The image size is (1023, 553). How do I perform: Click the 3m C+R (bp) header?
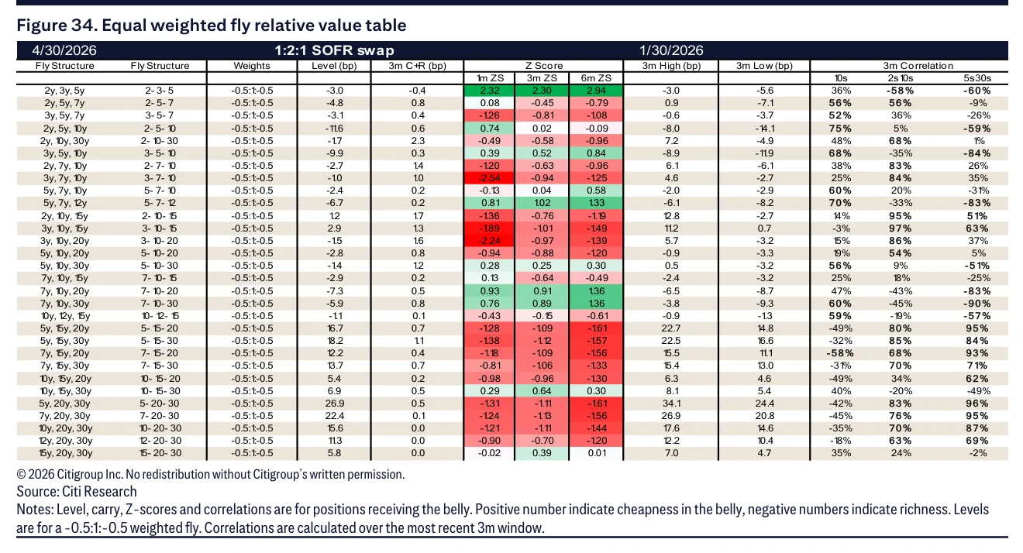coord(418,66)
